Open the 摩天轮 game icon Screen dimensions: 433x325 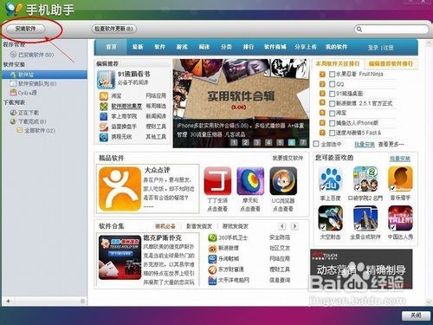(x=250, y=181)
